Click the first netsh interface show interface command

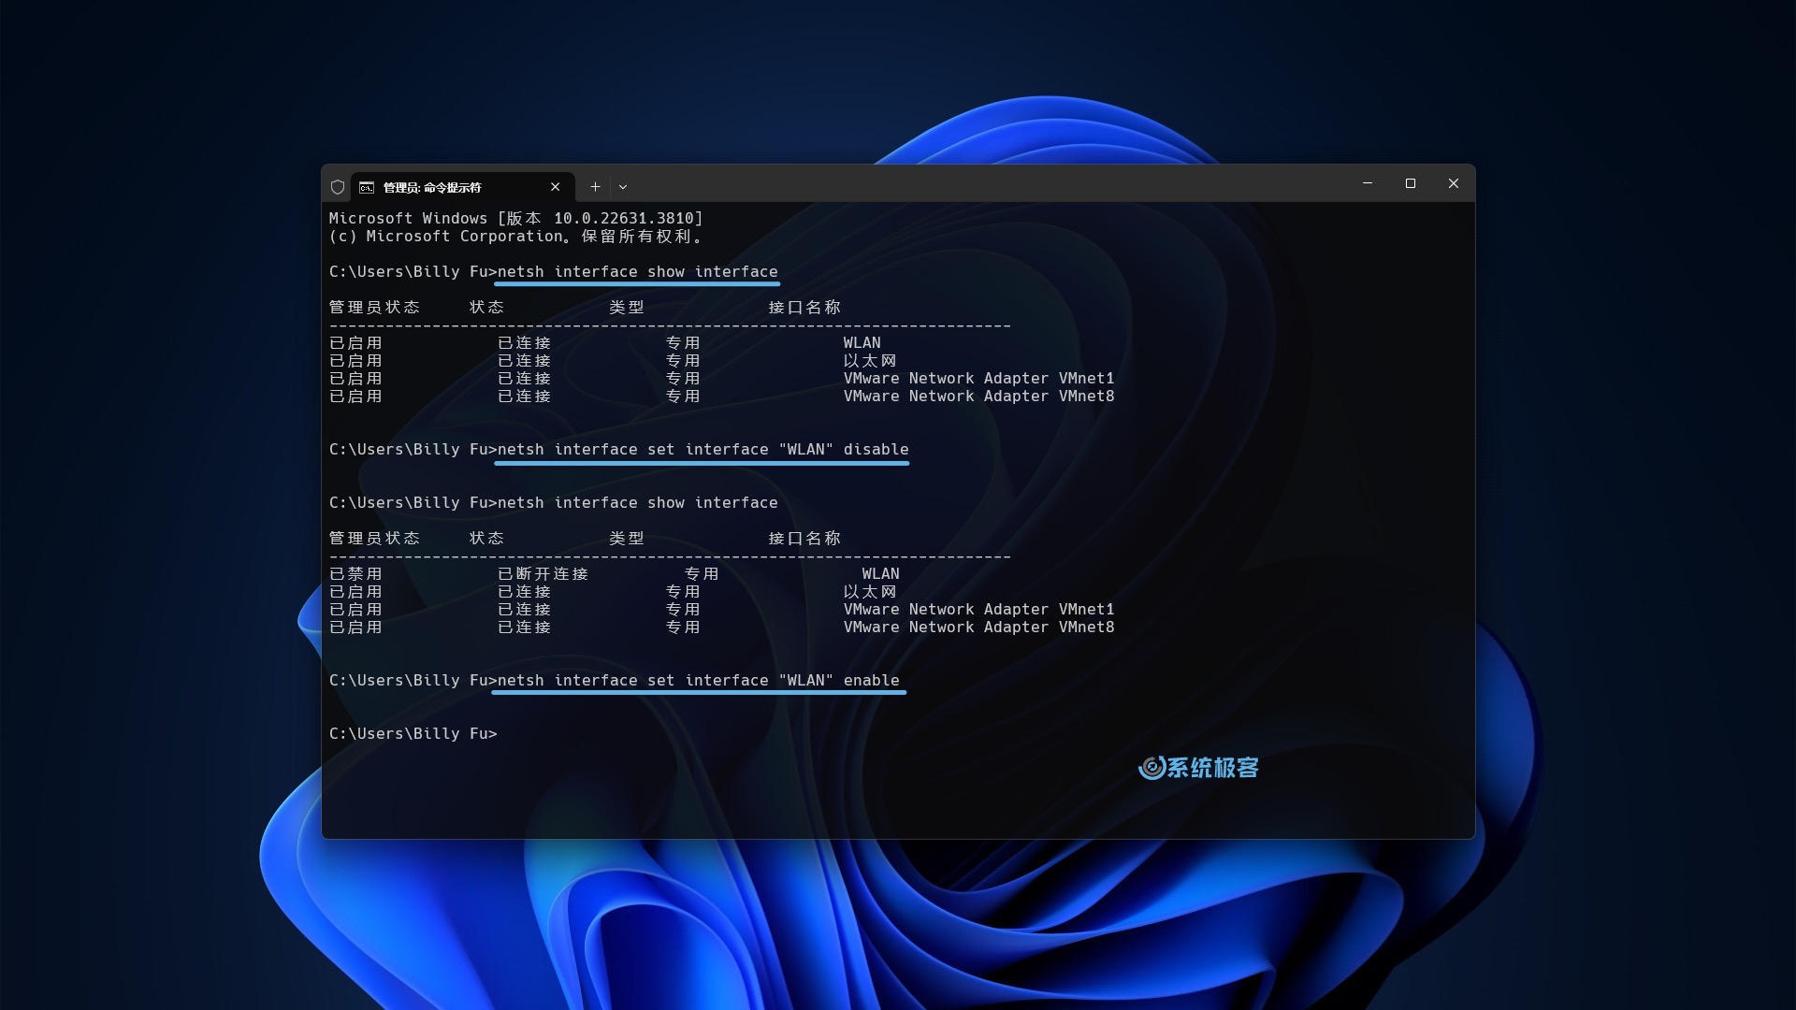(638, 272)
